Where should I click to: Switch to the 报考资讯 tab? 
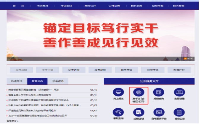pyautogui.click(x=58, y=81)
